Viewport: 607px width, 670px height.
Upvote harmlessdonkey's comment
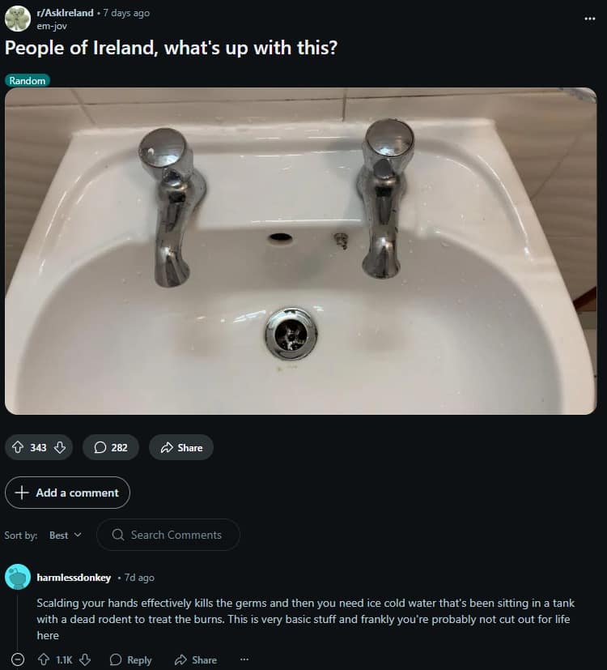click(43, 659)
